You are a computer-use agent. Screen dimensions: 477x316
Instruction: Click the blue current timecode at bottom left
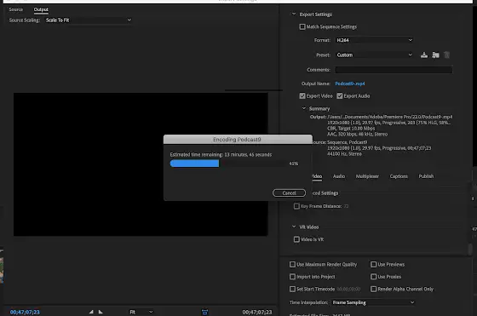25,312
